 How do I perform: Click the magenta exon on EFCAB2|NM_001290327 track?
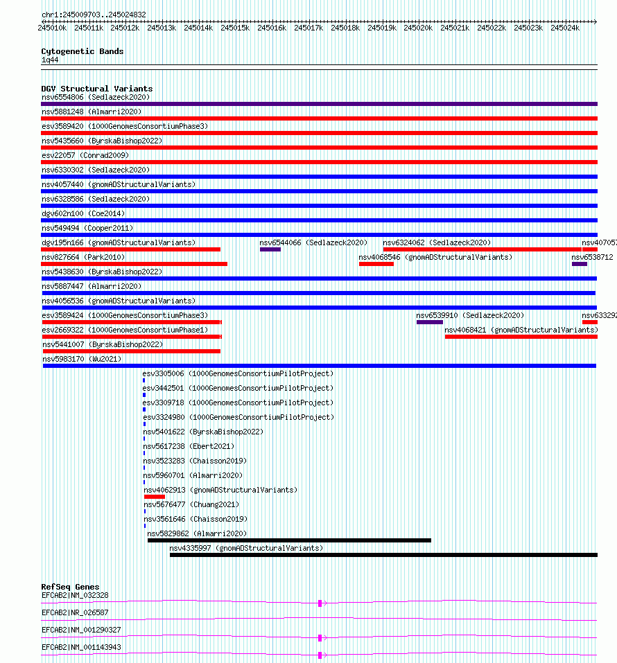320,638
